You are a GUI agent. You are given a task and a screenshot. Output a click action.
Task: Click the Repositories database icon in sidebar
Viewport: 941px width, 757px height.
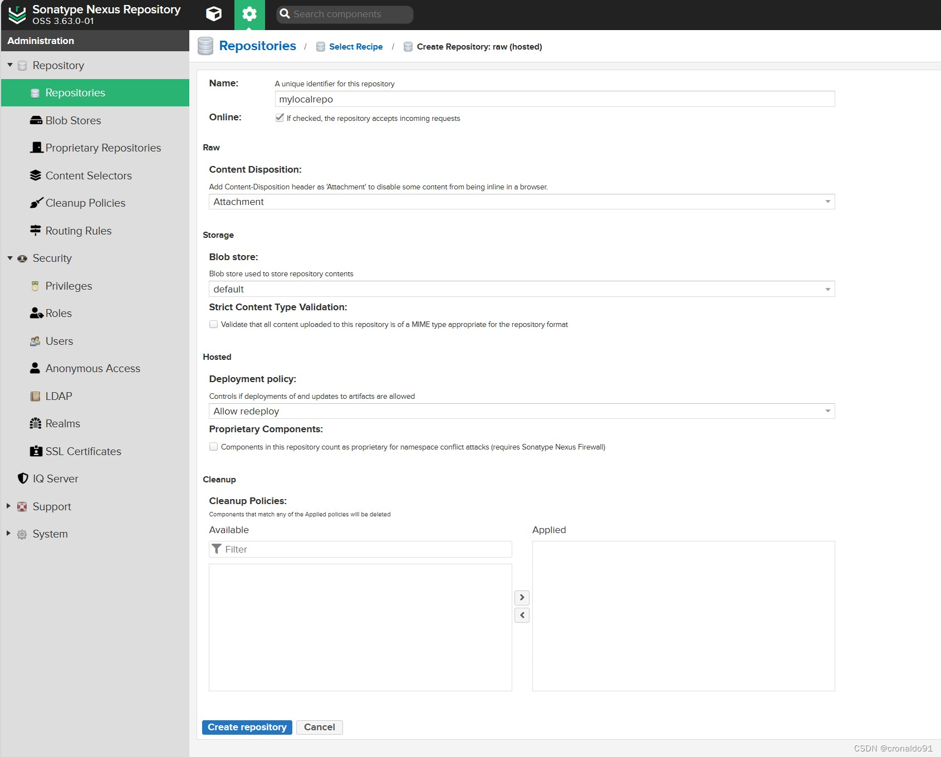click(35, 93)
